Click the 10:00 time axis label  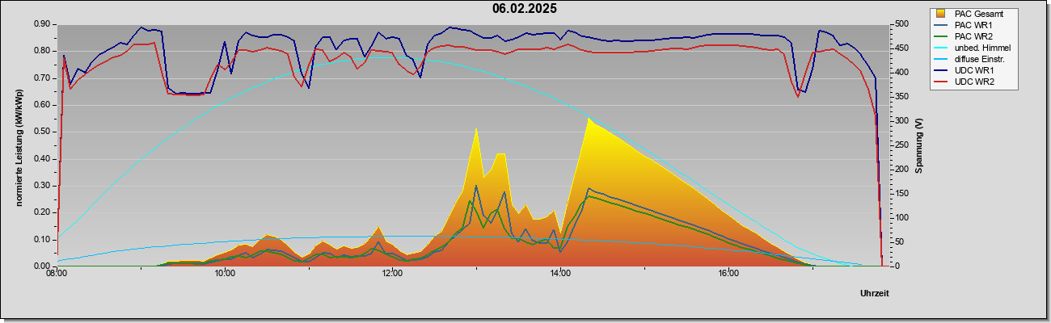point(225,273)
